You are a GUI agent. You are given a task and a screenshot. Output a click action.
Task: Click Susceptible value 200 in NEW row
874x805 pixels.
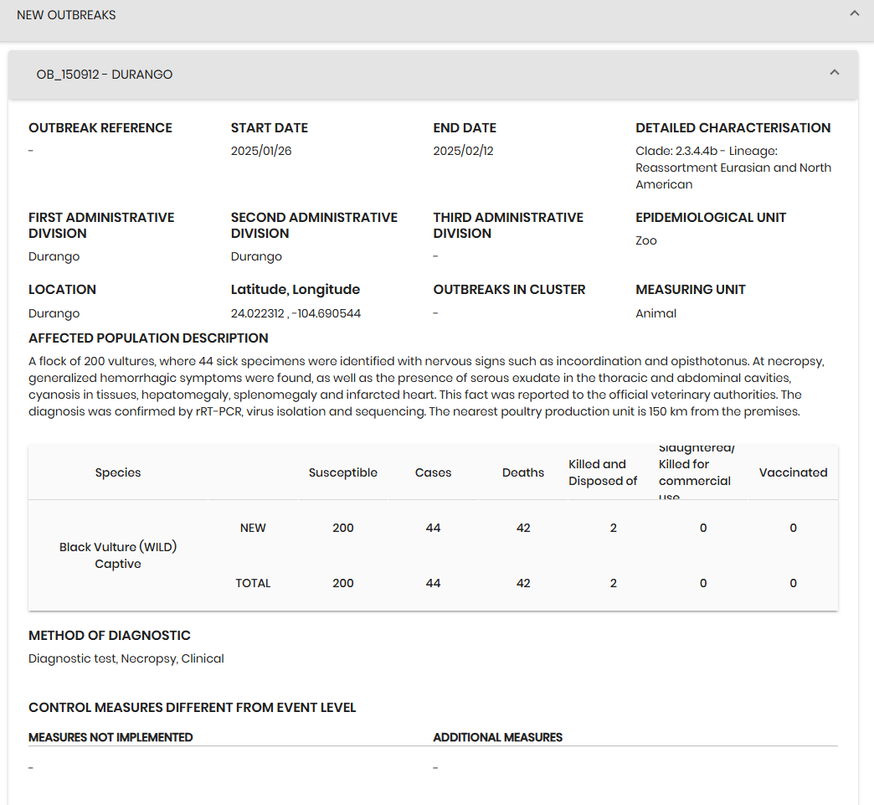click(342, 528)
